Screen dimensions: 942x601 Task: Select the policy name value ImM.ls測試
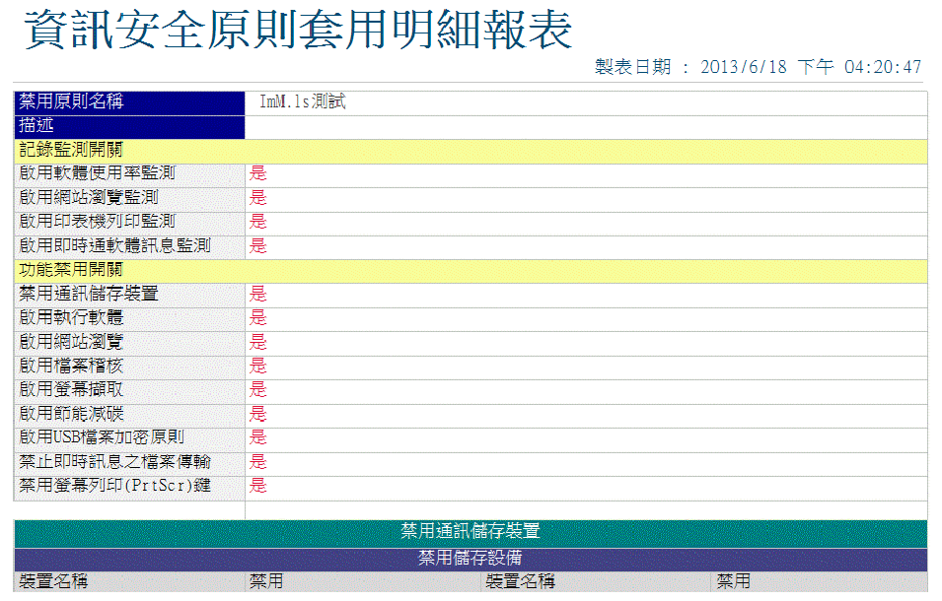[302, 101]
